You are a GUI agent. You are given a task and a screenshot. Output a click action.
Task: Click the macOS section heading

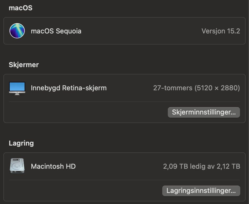click(x=21, y=8)
